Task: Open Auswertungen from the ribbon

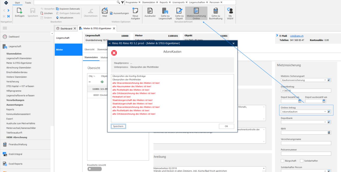Action: [119, 13]
